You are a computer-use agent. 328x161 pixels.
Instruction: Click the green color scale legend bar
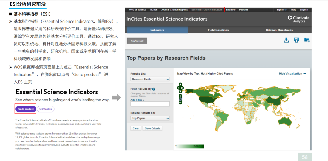click(x=190, y=146)
